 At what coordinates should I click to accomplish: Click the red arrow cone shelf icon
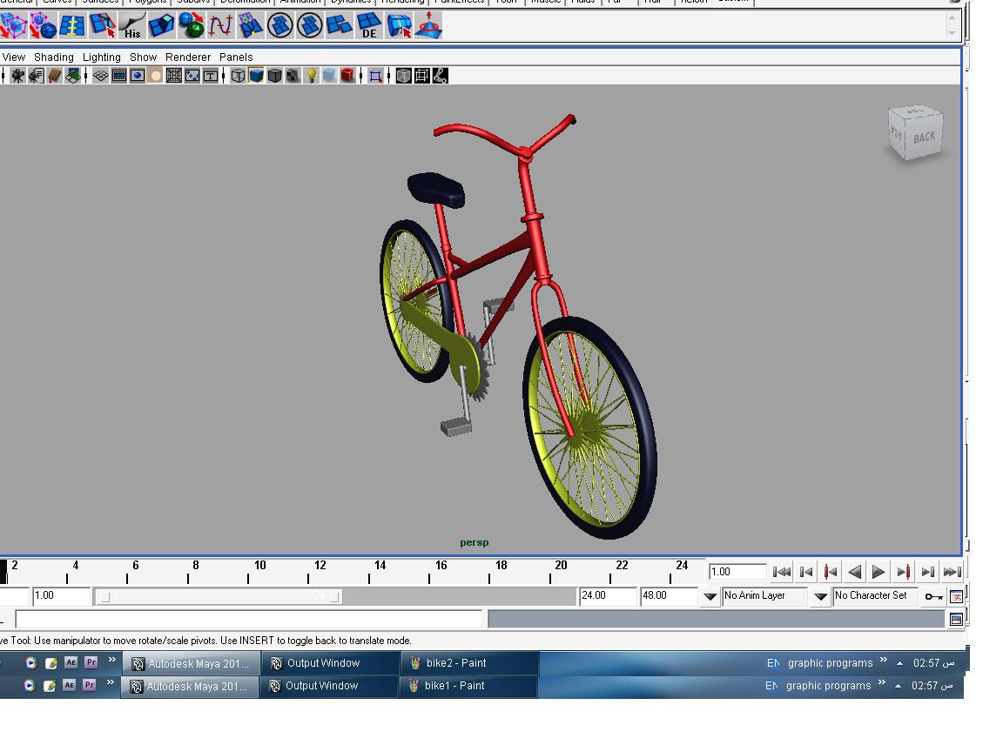tap(428, 25)
